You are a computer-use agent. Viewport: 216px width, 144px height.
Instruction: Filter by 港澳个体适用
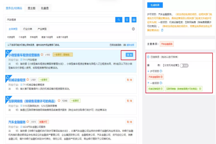tap(47, 37)
